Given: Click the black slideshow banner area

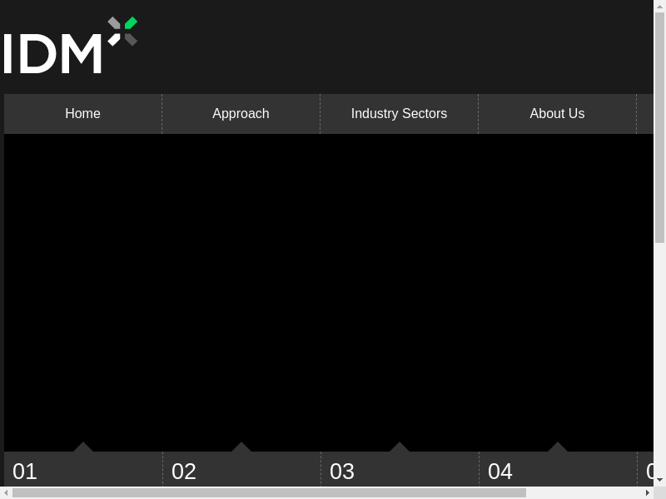Looking at the screenshot, I should pyautogui.click(x=329, y=291).
